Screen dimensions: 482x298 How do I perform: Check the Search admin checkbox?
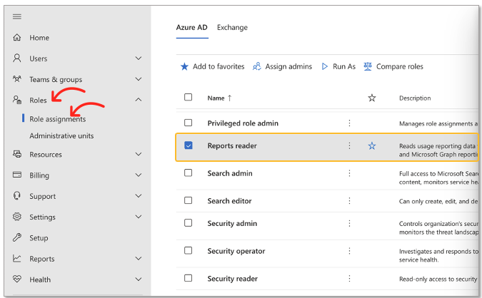[188, 173]
